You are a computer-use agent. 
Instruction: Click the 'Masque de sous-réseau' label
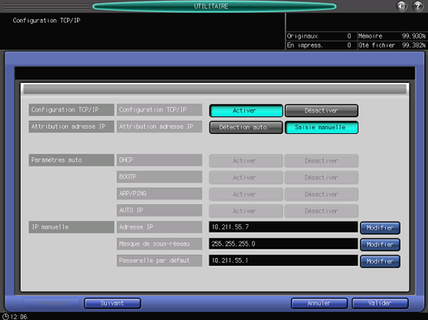pos(159,244)
